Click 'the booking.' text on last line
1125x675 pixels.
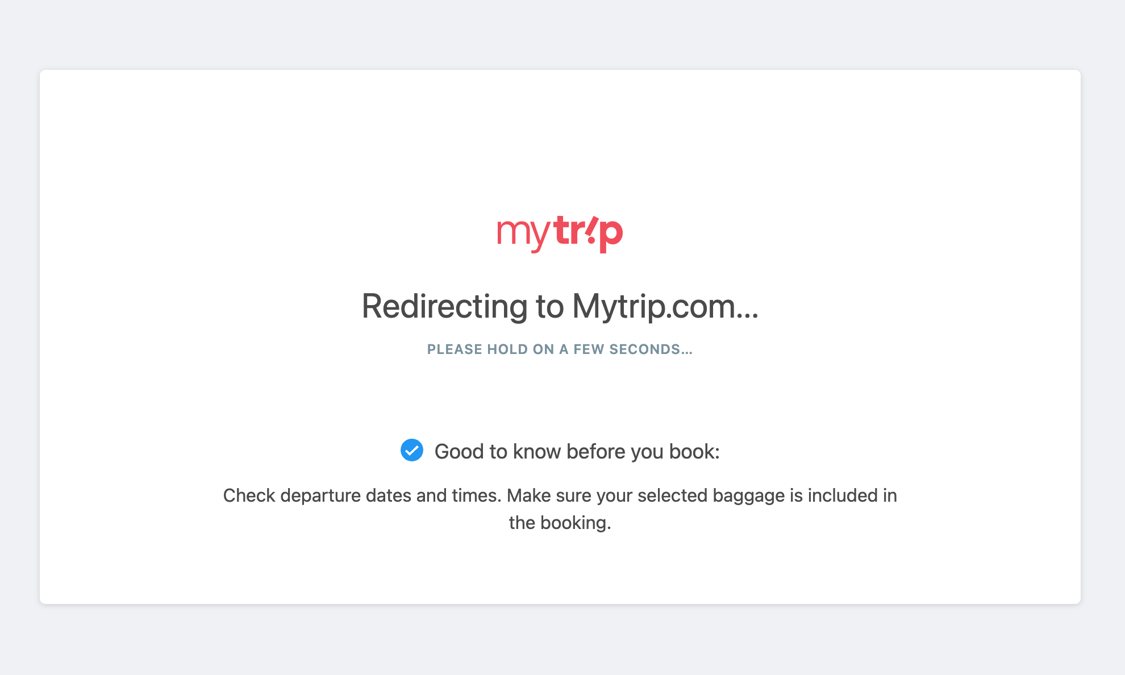coord(560,523)
